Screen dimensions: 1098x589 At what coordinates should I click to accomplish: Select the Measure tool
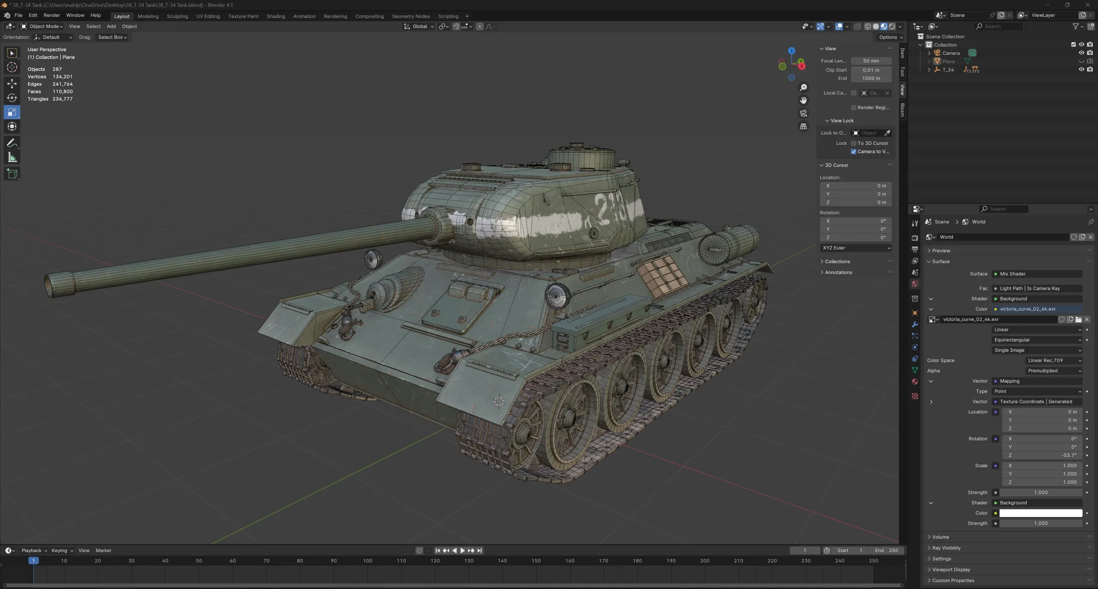(x=12, y=158)
